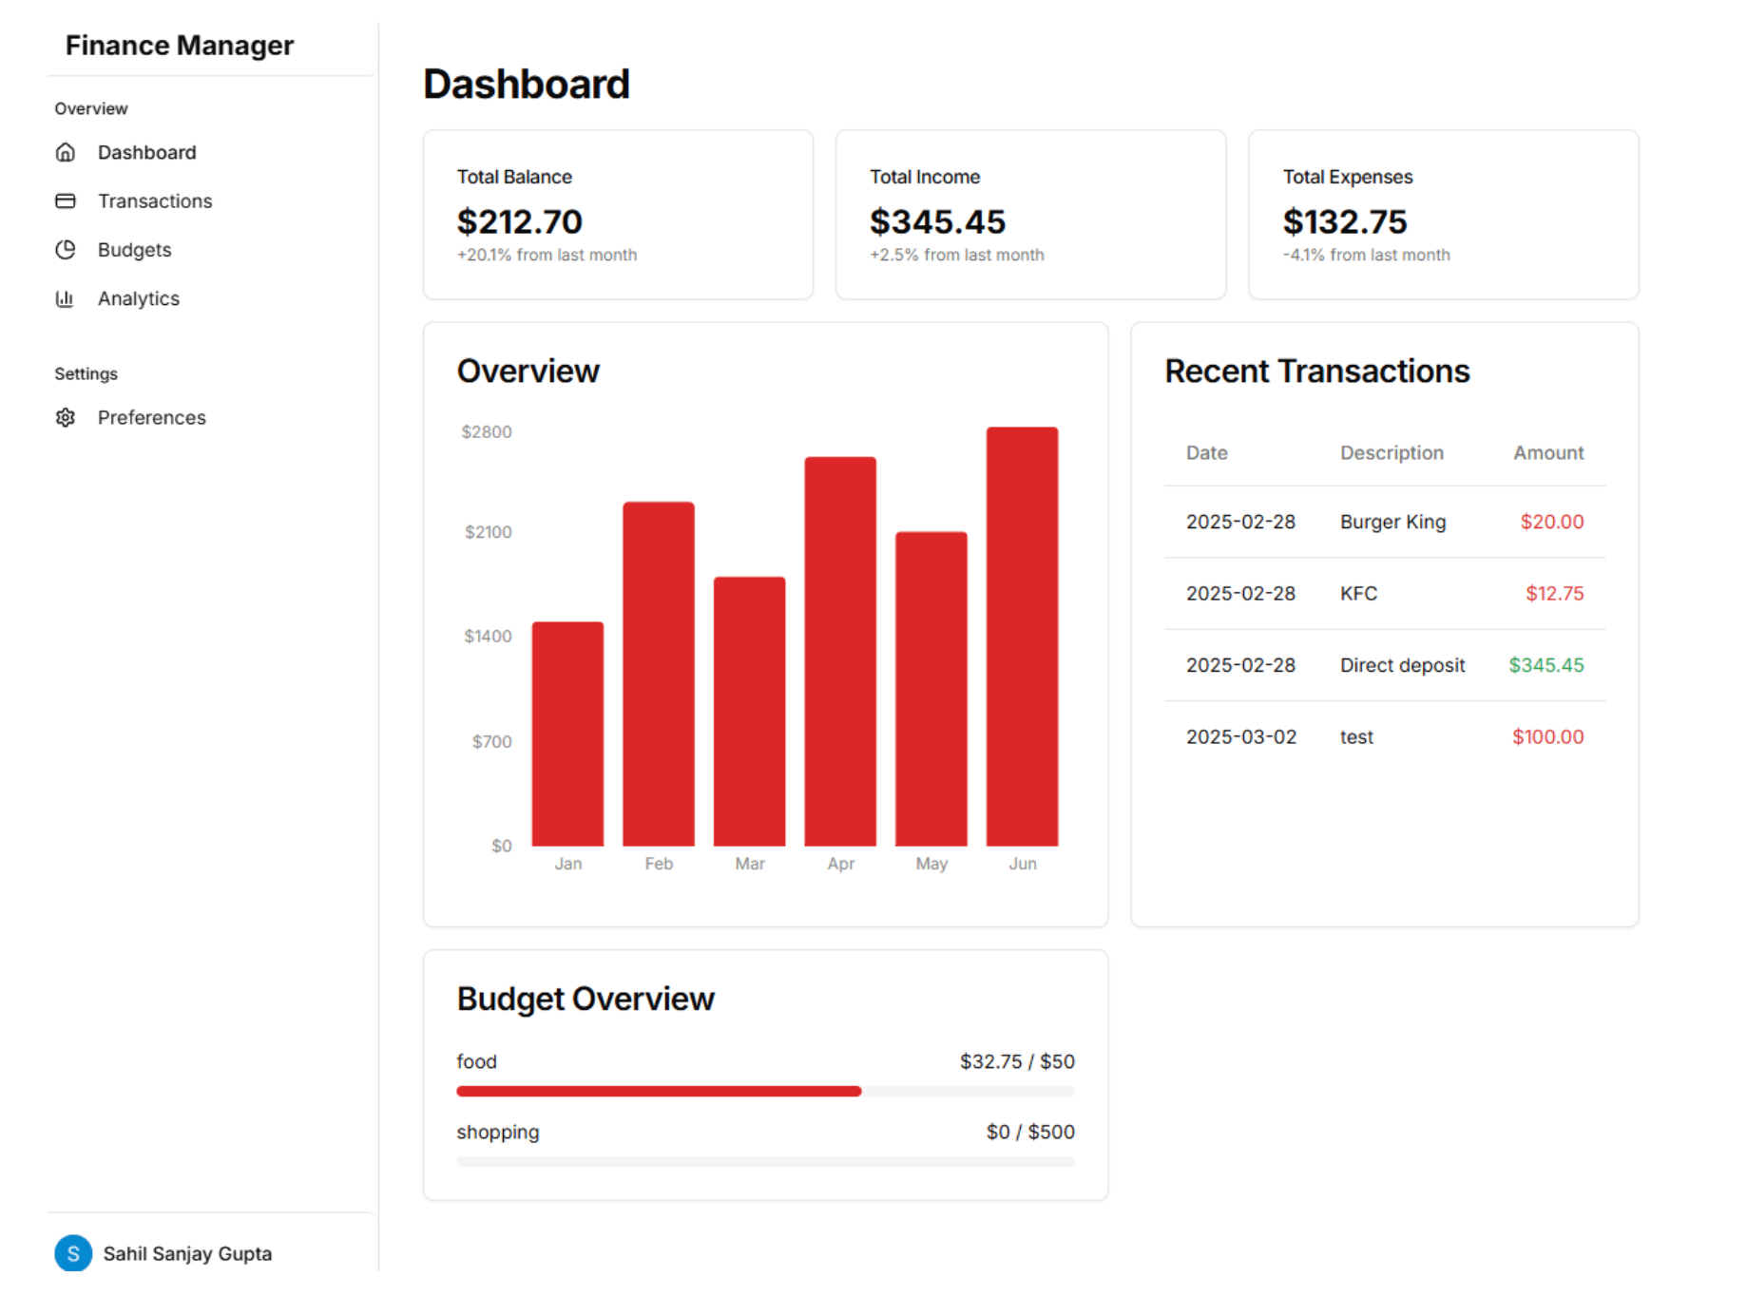Select the May bar in Overview chart
The width and height of the screenshot is (1747, 1296).
931,689
